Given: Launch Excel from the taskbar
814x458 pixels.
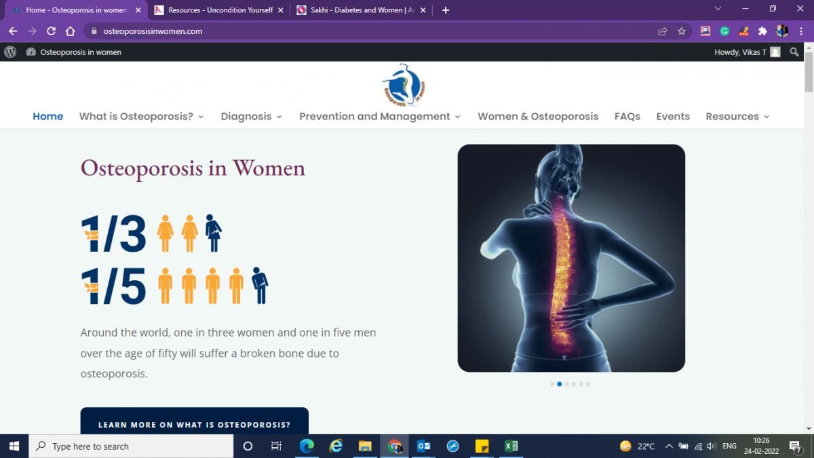Looking at the screenshot, I should pyautogui.click(x=511, y=446).
